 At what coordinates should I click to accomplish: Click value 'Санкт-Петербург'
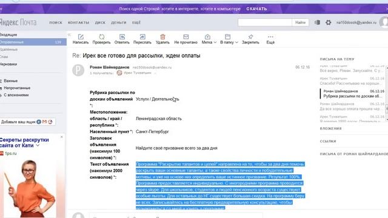click(x=152, y=132)
